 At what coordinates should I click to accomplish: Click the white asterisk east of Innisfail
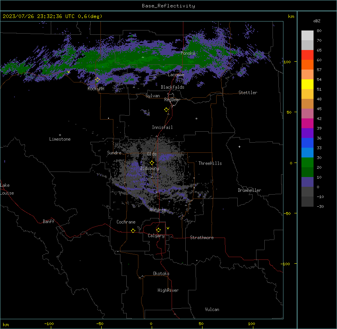[x=196, y=118]
